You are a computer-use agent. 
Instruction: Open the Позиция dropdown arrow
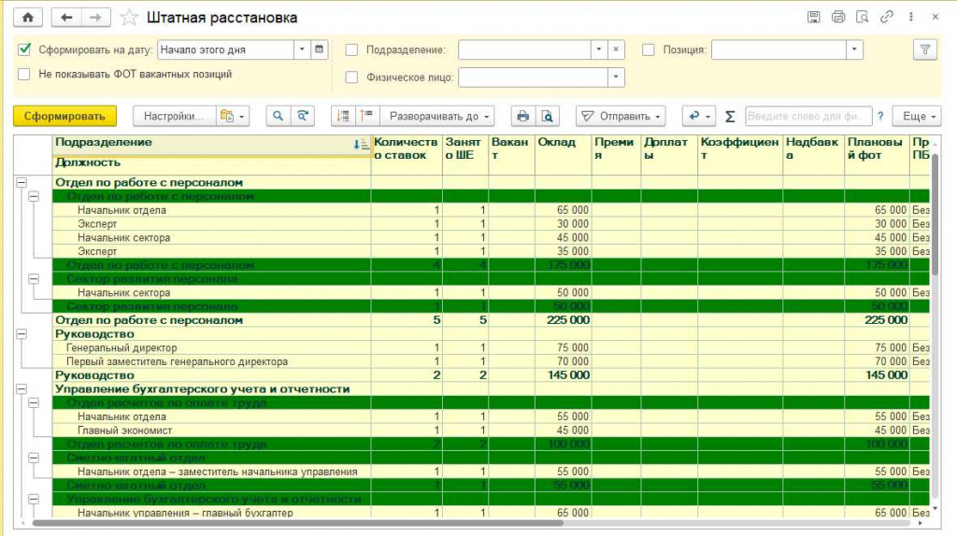[x=854, y=49]
